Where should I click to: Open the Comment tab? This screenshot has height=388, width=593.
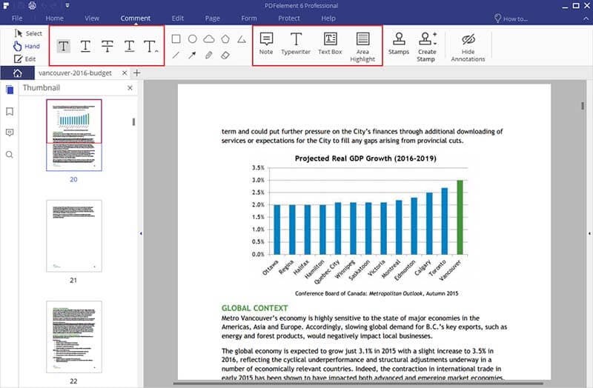(x=136, y=18)
